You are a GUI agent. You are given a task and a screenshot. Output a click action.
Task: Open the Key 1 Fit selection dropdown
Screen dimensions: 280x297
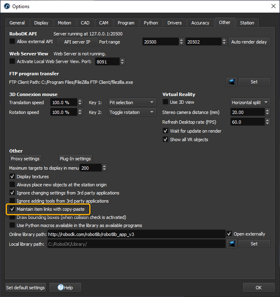[132, 103]
